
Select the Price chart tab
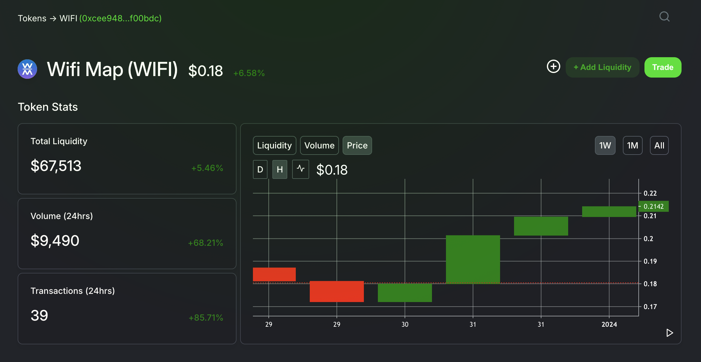357,145
